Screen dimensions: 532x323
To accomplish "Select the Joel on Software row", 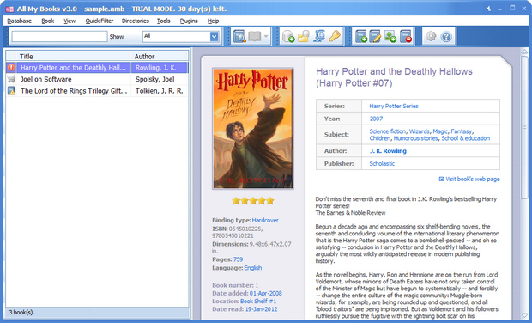I will pos(97,79).
